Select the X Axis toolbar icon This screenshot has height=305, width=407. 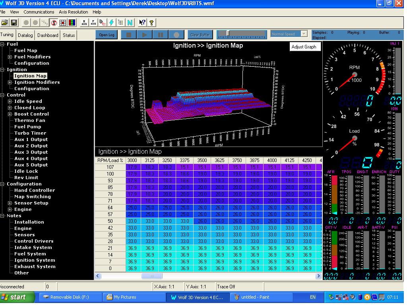[x=84, y=23]
